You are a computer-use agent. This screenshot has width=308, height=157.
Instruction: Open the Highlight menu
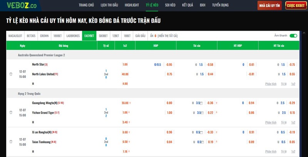pyautogui.click(x=132, y=5)
